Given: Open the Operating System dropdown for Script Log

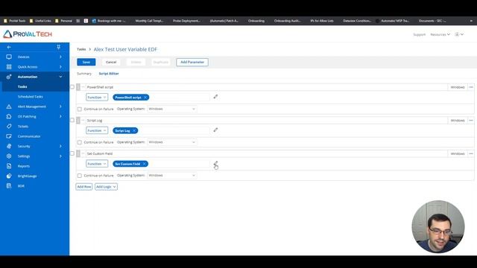Looking at the screenshot, I should pos(172,142).
